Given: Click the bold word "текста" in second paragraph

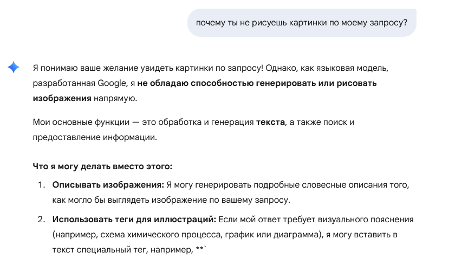Looking at the screenshot, I should tap(270, 122).
